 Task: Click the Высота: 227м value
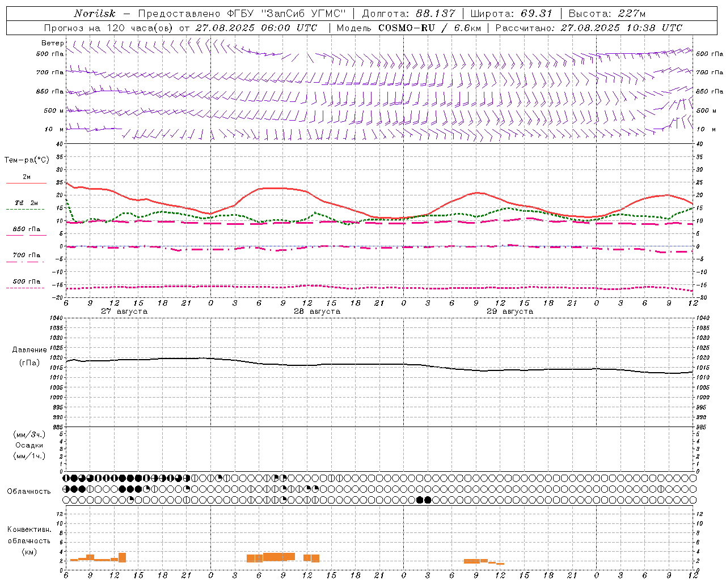[x=607, y=14]
